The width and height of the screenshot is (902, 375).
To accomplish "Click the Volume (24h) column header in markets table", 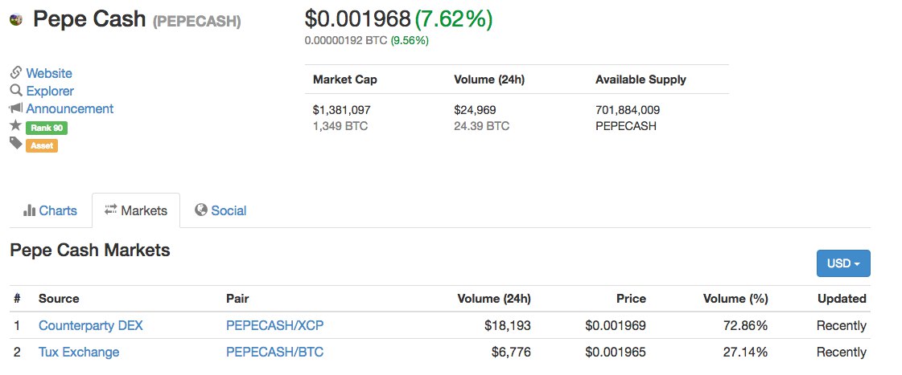I will pos(493,299).
